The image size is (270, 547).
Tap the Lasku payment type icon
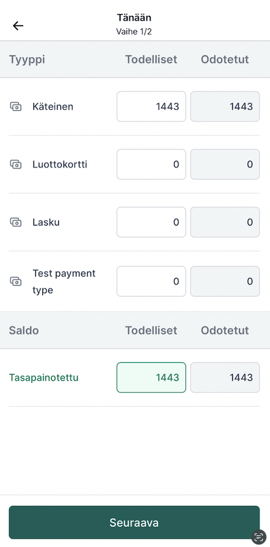pos(16,222)
